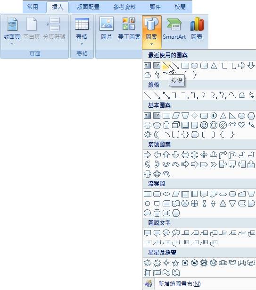Choose the parallelogram in 基本圖案
256x290 pixels.
pos(176,116)
